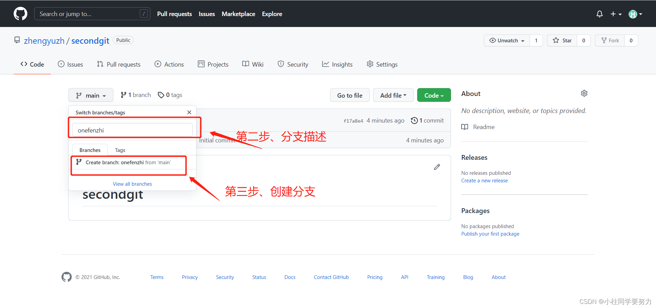The width and height of the screenshot is (656, 308).
Task: Open the Status footer link
Action: point(259,277)
